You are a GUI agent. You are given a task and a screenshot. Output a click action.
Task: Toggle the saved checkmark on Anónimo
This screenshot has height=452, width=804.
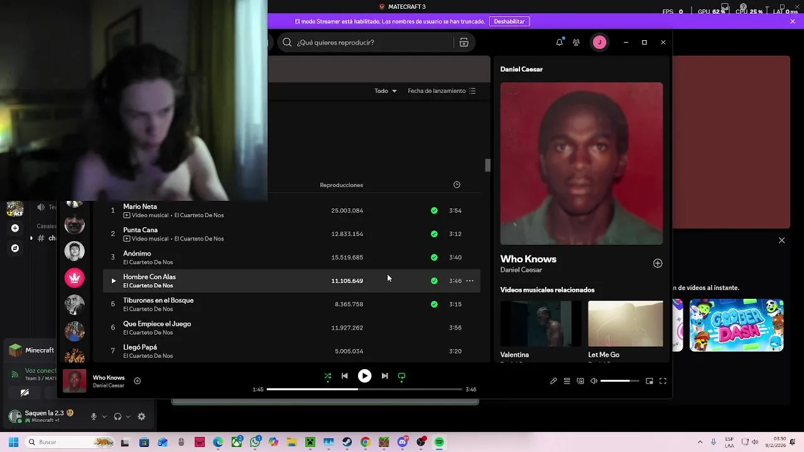click(434, 257)
